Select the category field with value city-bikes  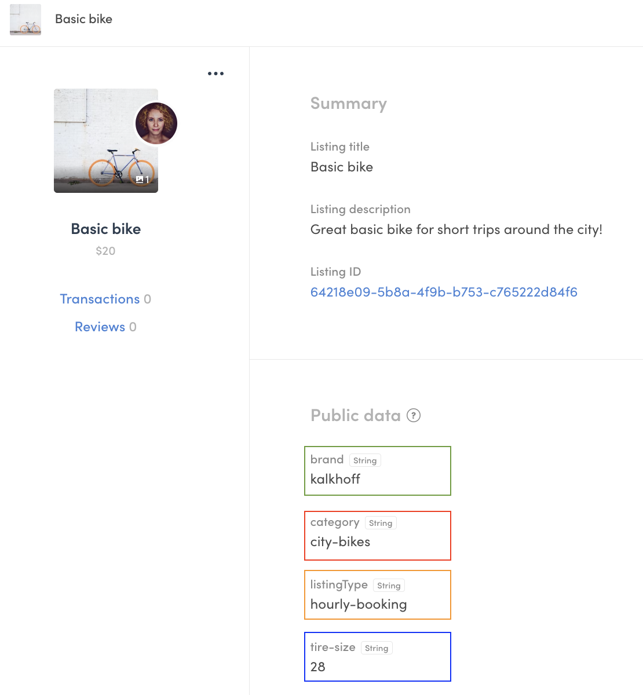pyautogui.click(x=378, y=536)
